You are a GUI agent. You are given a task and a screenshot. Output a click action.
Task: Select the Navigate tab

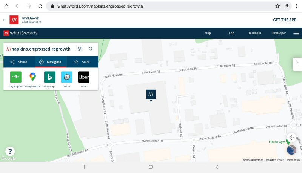[51, 62]
